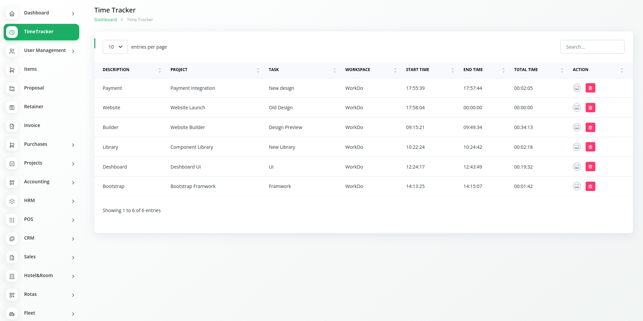
Task: Open the Accounting menu item
Action: tap(41, 182)
